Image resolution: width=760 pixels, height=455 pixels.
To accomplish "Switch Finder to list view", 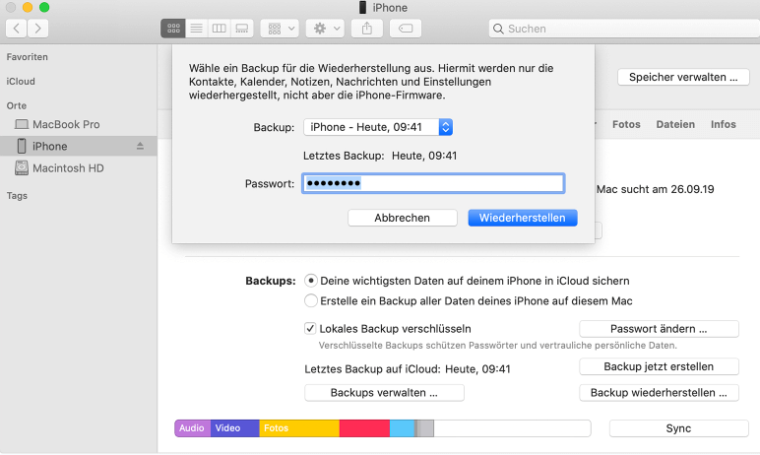I will click(196, 29).
